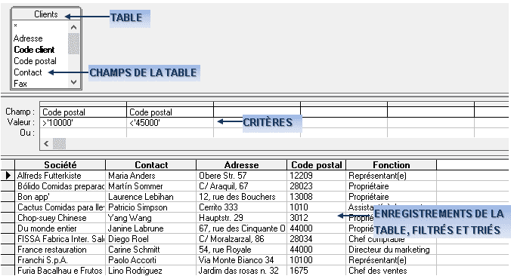Viewport: 511px width, 279px height.
Task: Click the criteria grid horizontal scrollbar thumb
Action: [59, 143]
